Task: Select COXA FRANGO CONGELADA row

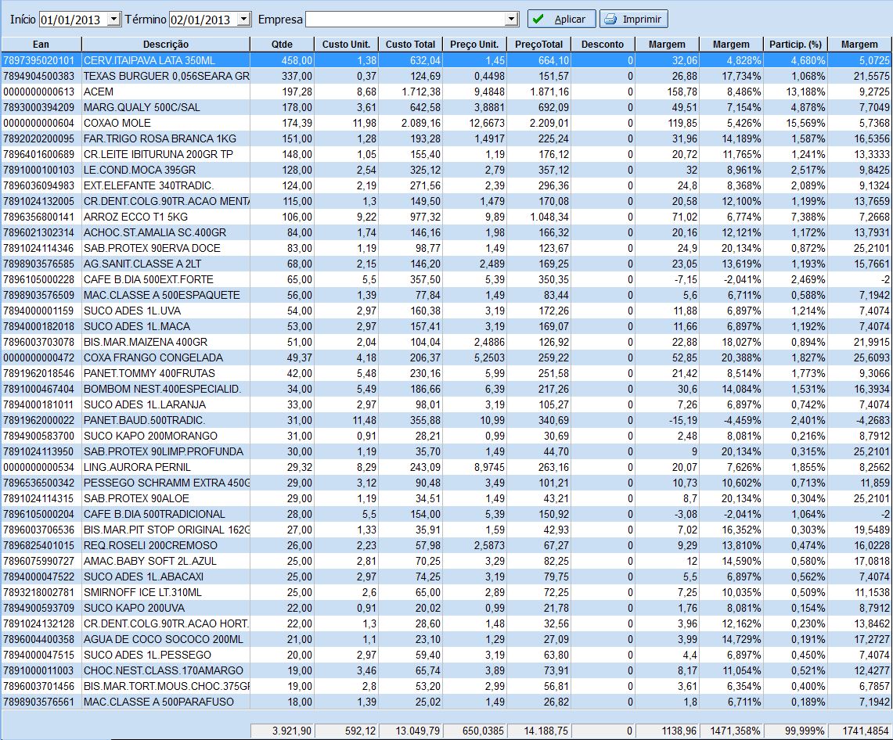Action: click(446, 357)
